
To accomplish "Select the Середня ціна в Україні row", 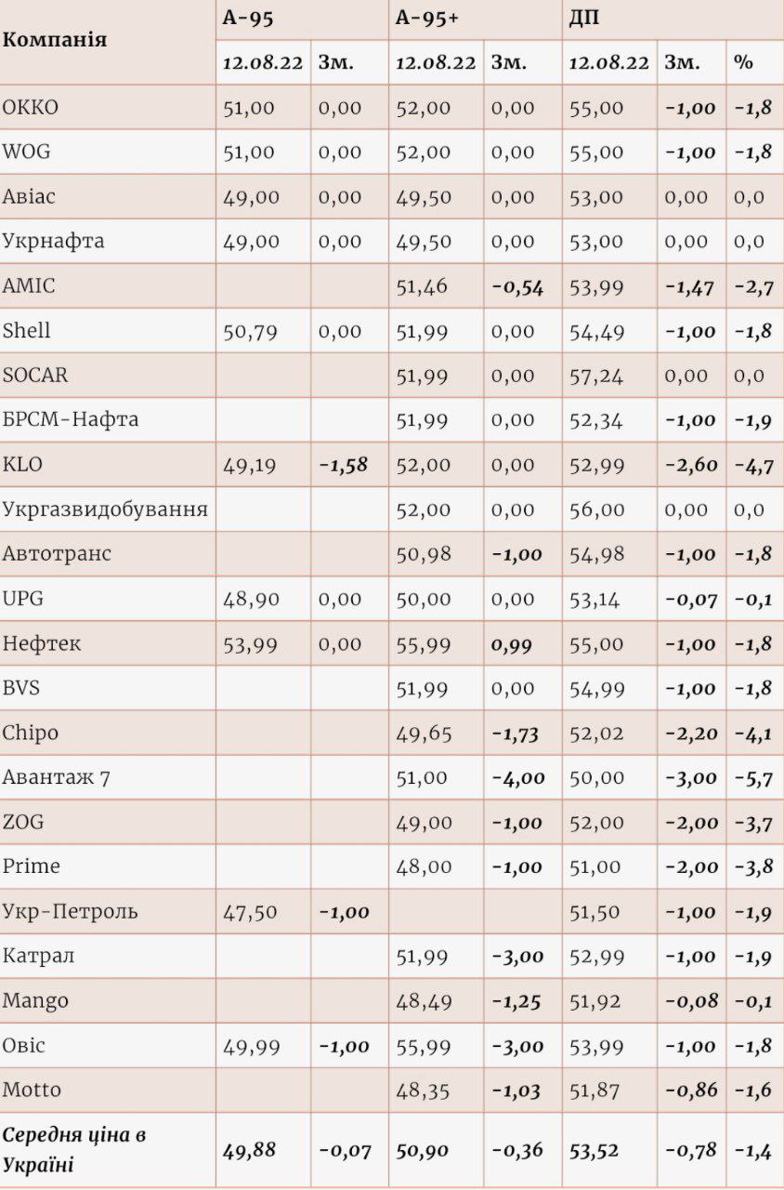I will [x=392, y=1150].
